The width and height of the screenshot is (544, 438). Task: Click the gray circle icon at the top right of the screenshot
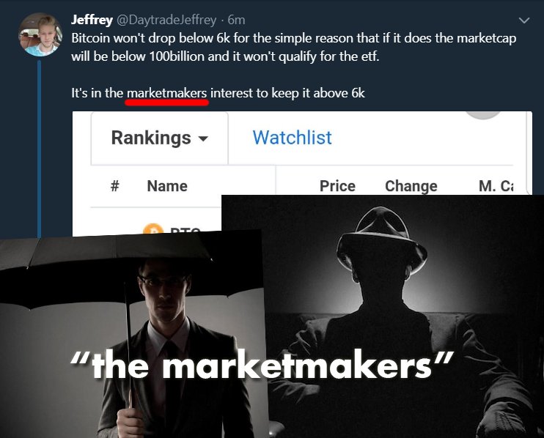(x=483, y=115)
